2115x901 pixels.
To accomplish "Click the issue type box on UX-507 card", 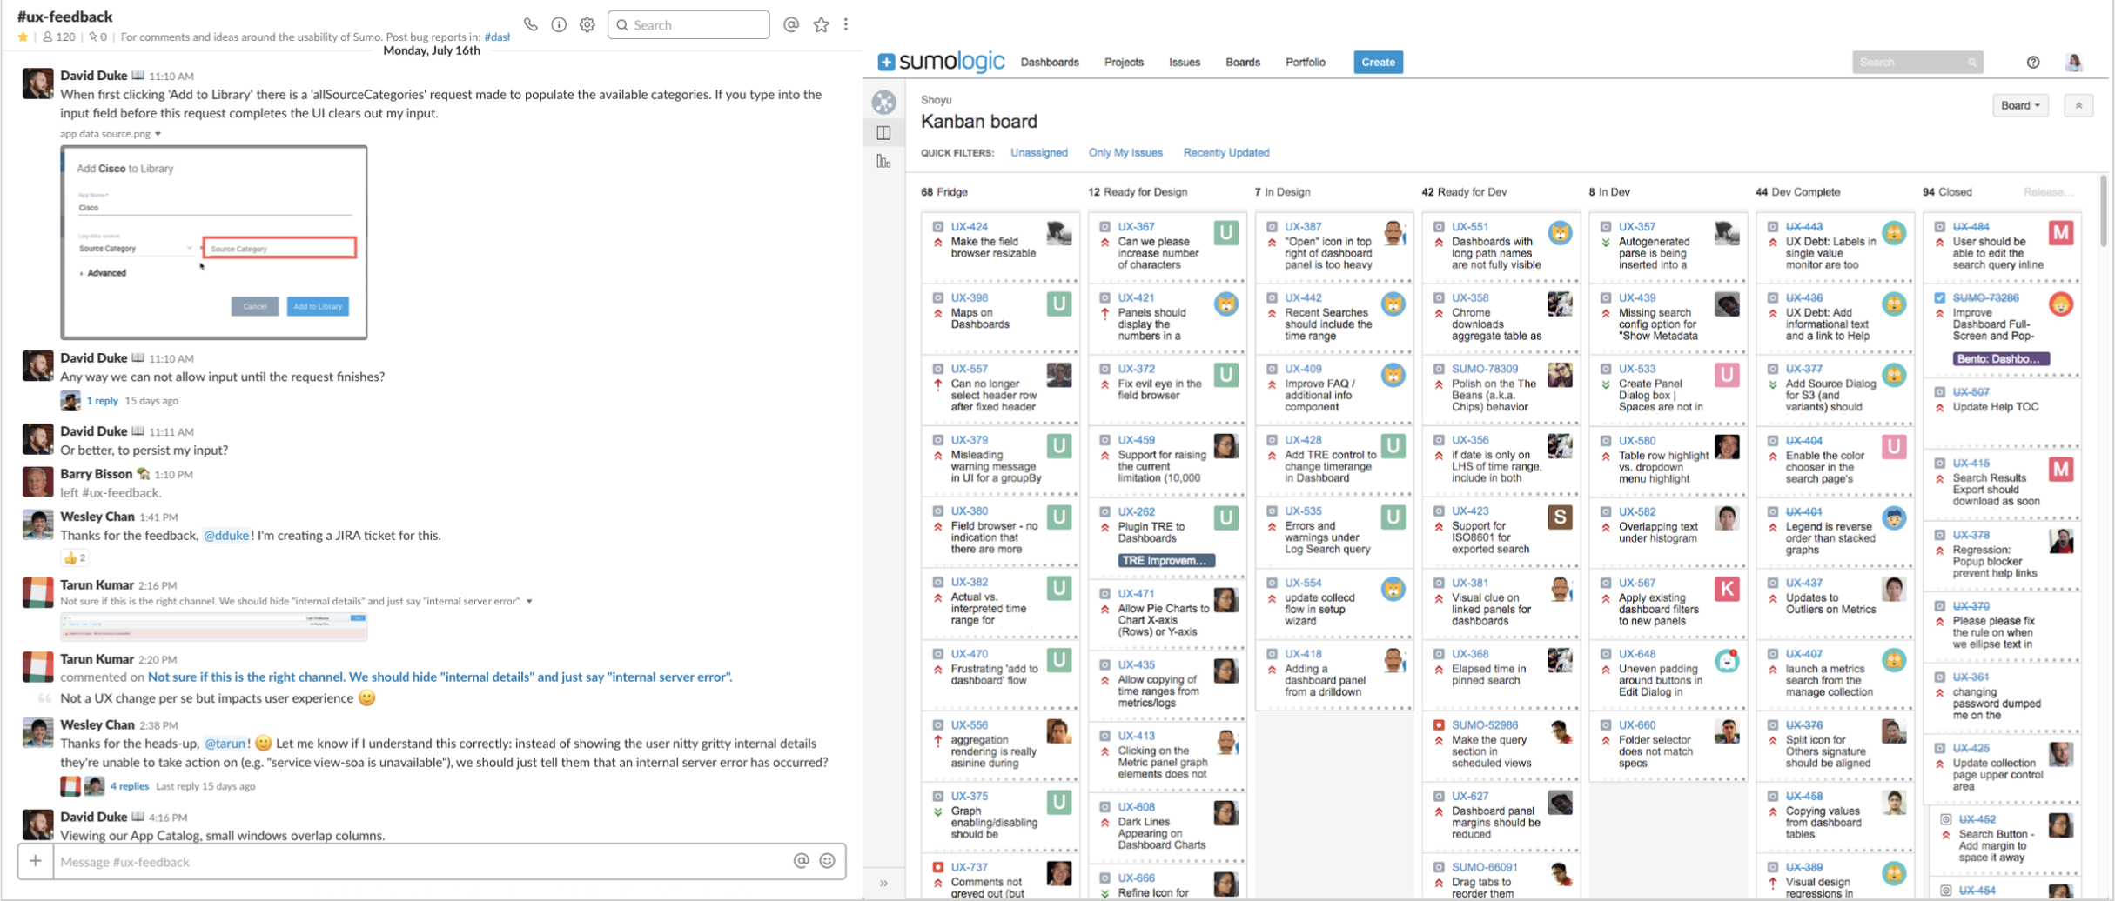I will point(1940,392).
